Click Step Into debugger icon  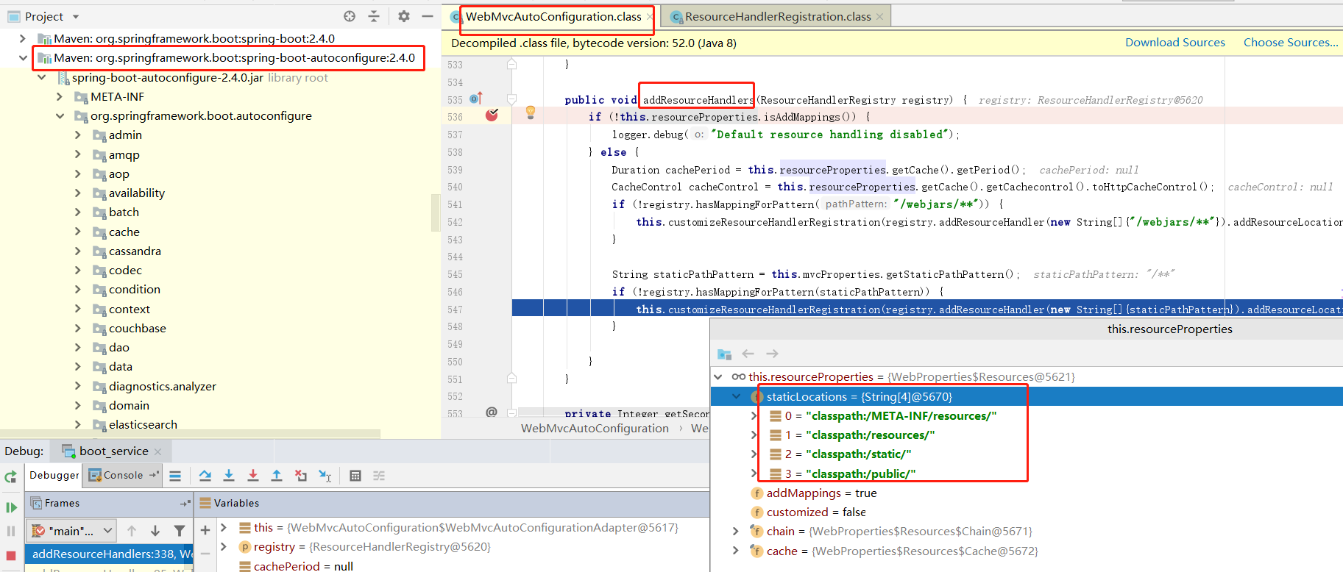pos(229,476)
